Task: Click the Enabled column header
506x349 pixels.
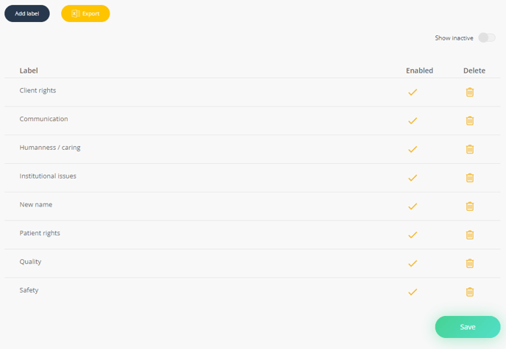Action: point(419,71)
